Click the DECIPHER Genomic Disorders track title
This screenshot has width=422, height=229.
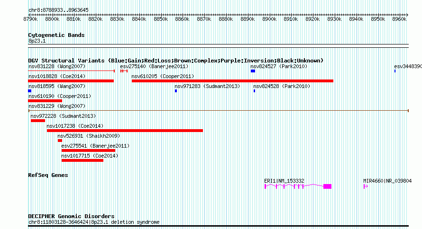(x=71, y=216)
